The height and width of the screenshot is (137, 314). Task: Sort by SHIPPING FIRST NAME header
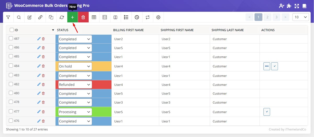point(177,30)
